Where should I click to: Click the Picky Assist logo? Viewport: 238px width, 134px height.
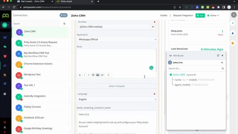[x=6, y=16]
